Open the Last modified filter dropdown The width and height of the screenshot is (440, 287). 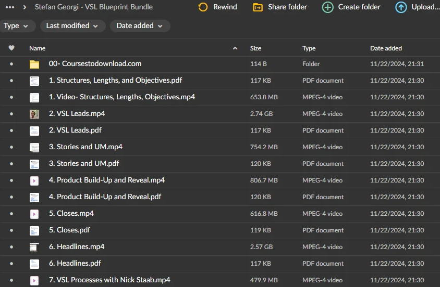(x=72, y=25)
